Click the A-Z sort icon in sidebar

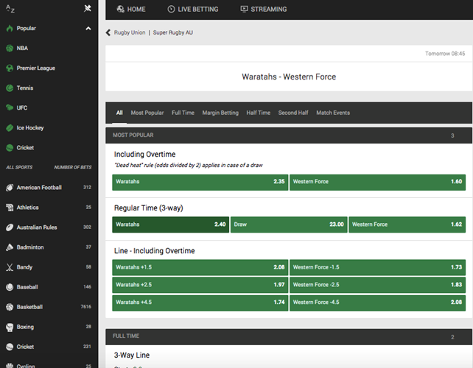point(10,9)
